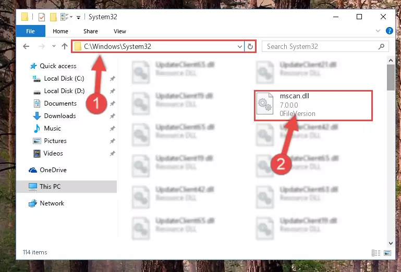This screenshot has width=401, height=272.
Task: Refresh the System32 folder
Action: pyautogui.click(x=250, y=46)
